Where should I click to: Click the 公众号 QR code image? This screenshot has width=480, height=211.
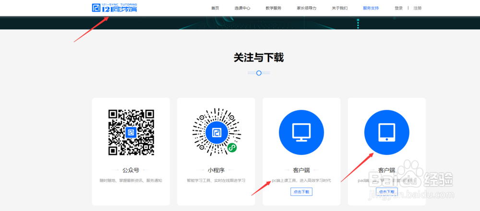[x=131, y=132]
